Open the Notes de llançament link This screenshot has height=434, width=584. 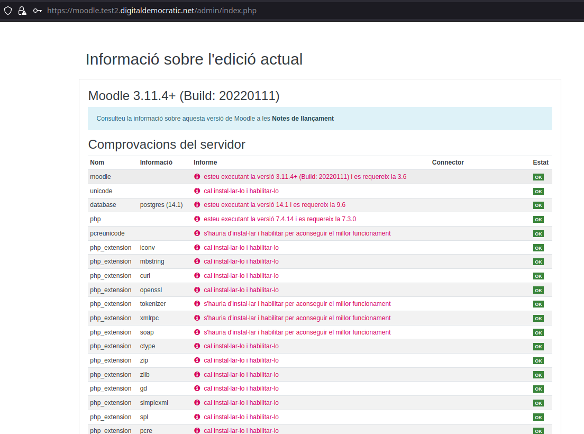tap(303, 119)
